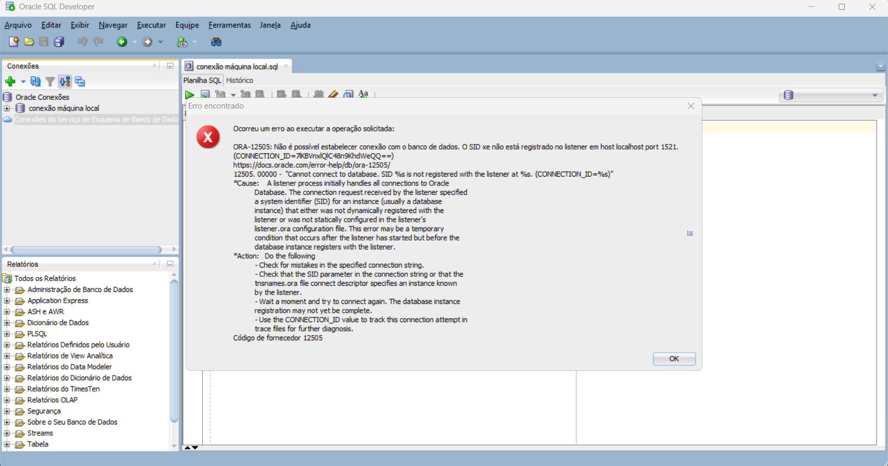Expand the conexão máquina local node
This screenshot has height=466, width=888.
[x=7, y=108]
